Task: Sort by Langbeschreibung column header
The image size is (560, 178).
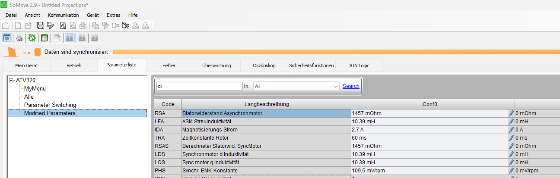Action: (x=267, y=104)
